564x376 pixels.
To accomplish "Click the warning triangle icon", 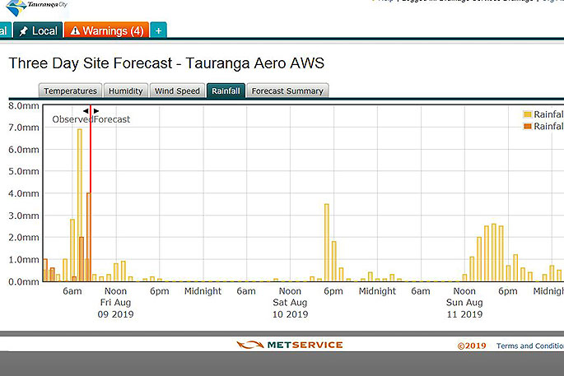I will tap(76, 31).
